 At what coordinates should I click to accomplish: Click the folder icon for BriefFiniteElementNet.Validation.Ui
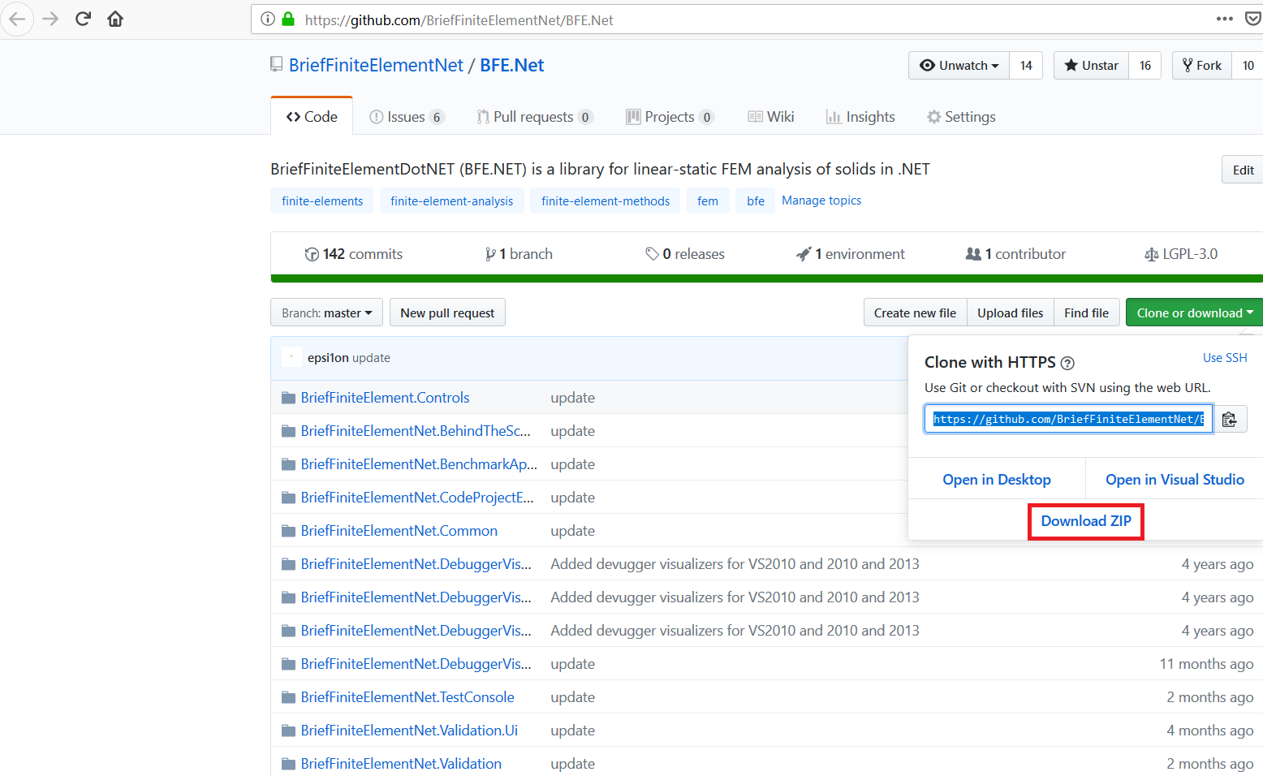288,731
